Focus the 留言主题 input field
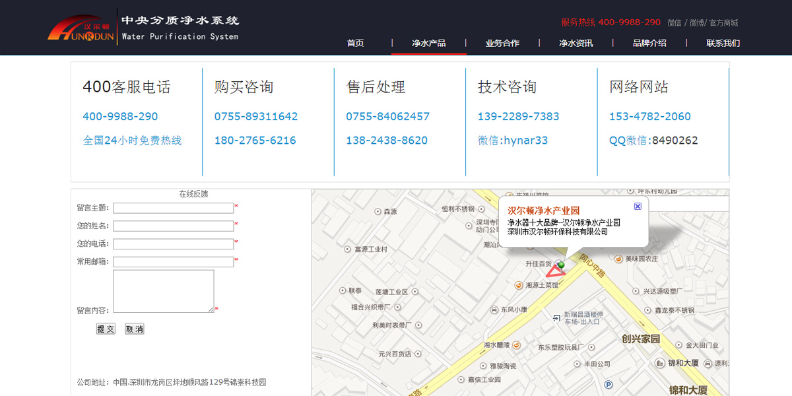Screen dimensions: 792x396 coord(173,208)
